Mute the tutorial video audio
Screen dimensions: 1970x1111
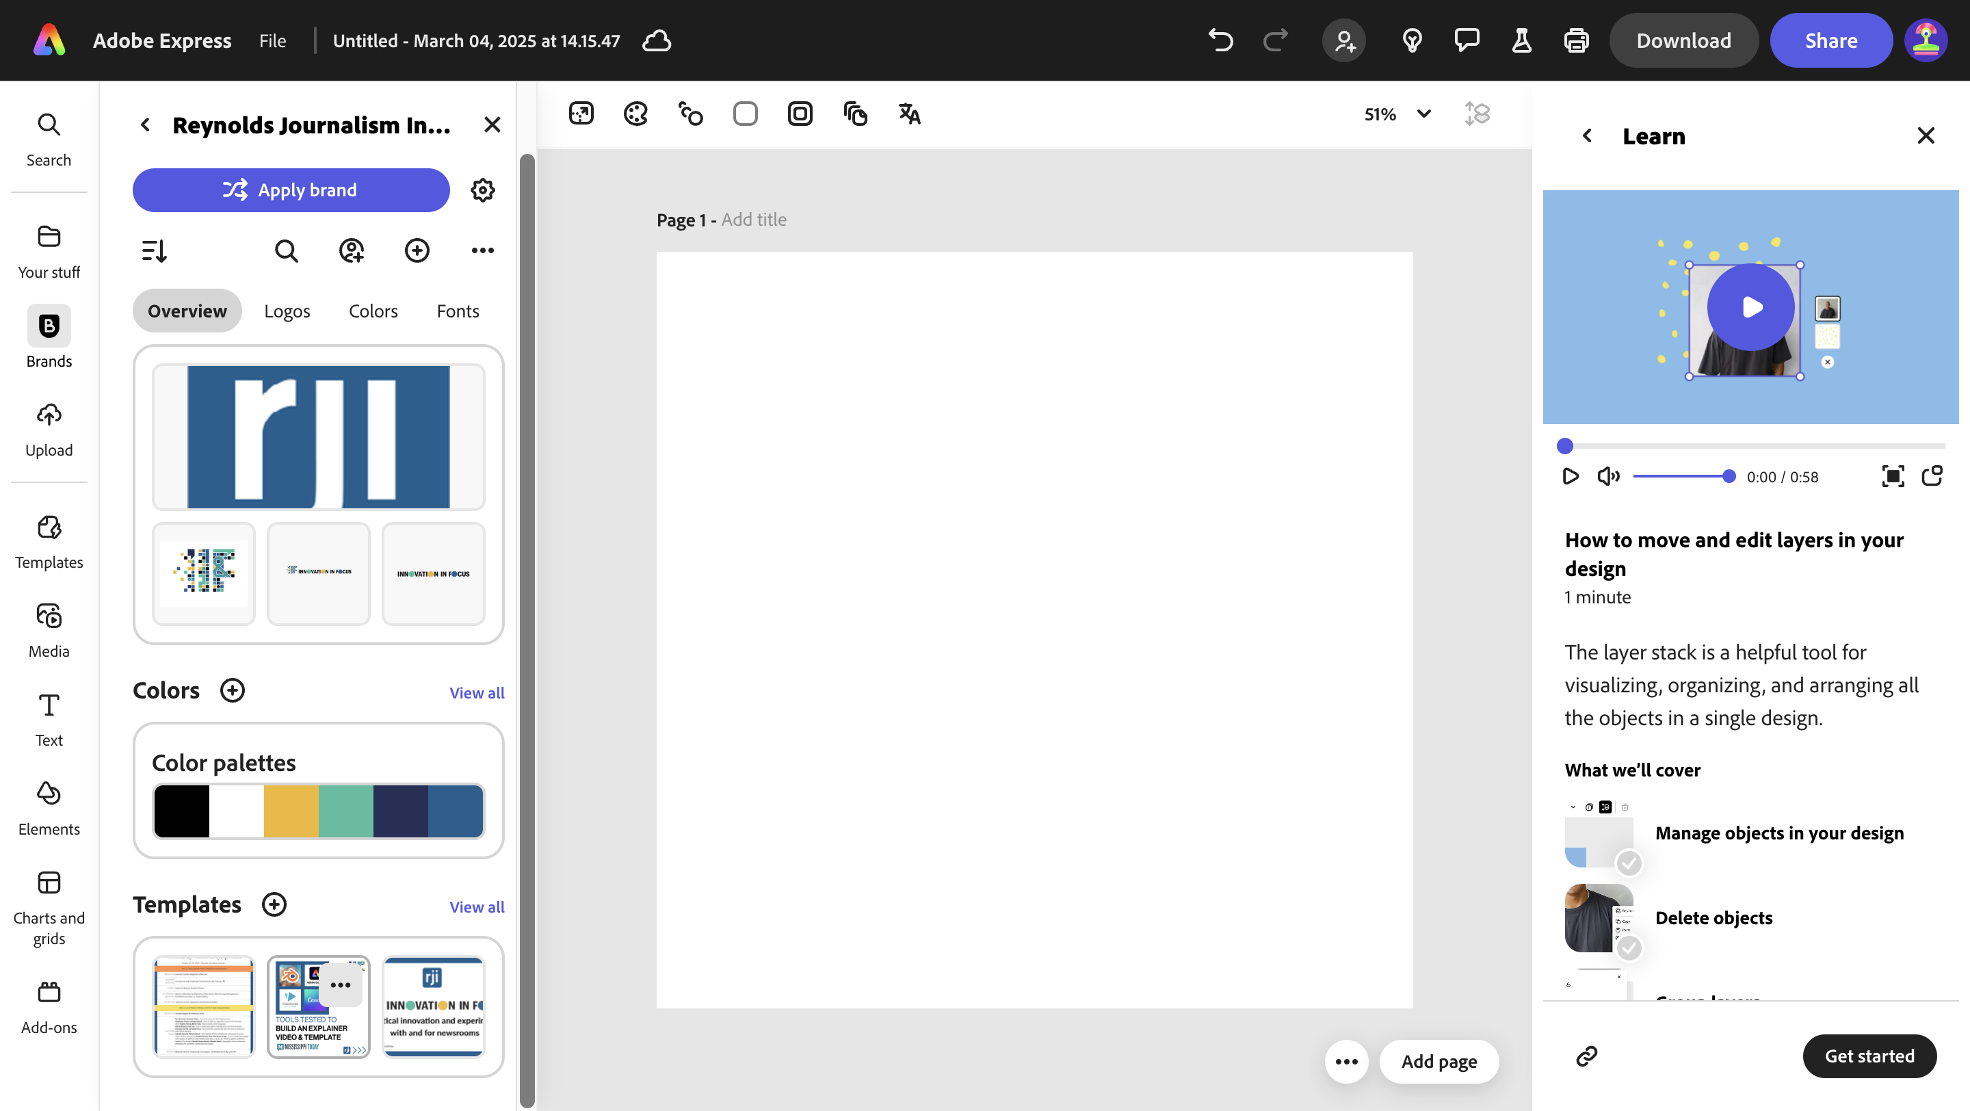tap(1608, 476)
